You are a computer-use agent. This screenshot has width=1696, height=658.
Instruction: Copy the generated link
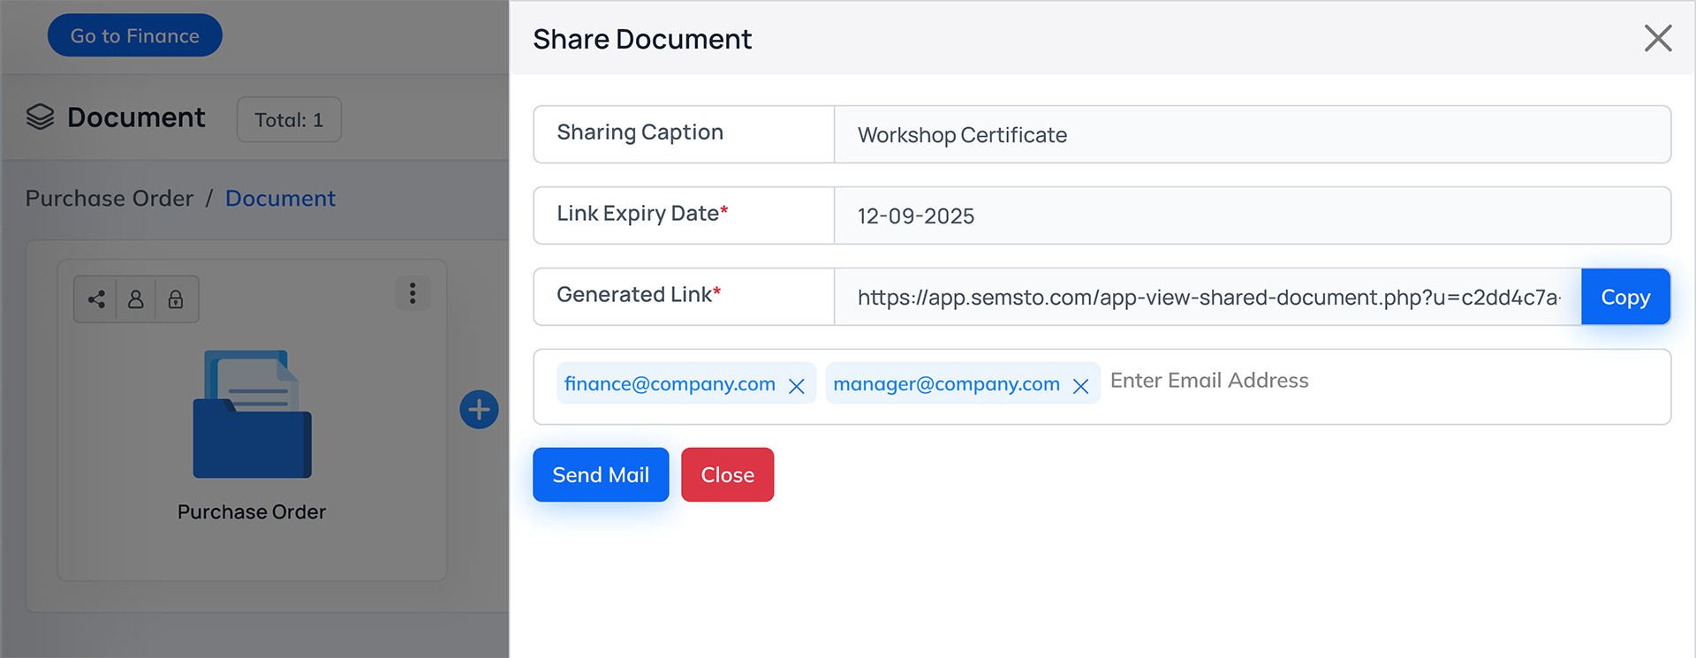[1624, 298]
